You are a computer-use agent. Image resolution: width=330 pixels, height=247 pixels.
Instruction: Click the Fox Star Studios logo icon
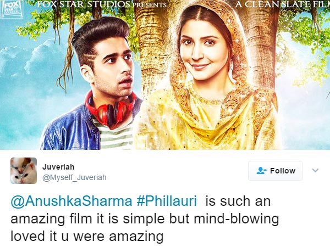(x=11, y=8)
